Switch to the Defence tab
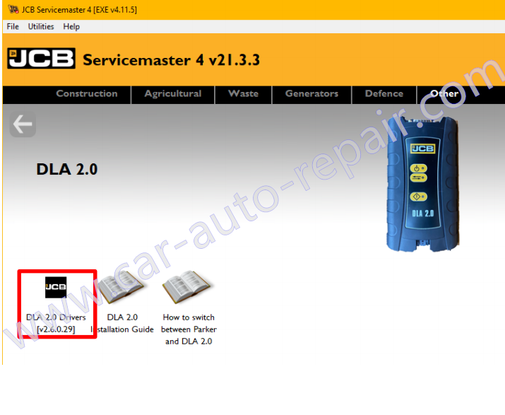 [384, 93]
